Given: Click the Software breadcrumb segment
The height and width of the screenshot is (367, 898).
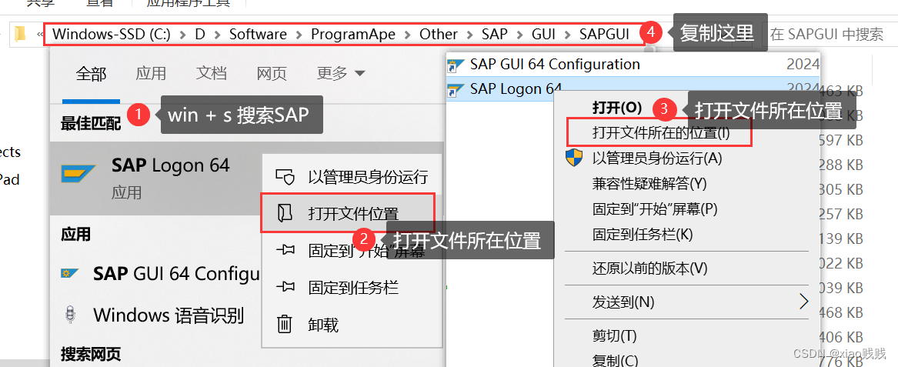Looking at the screenshot, I should tap(259, 35).
